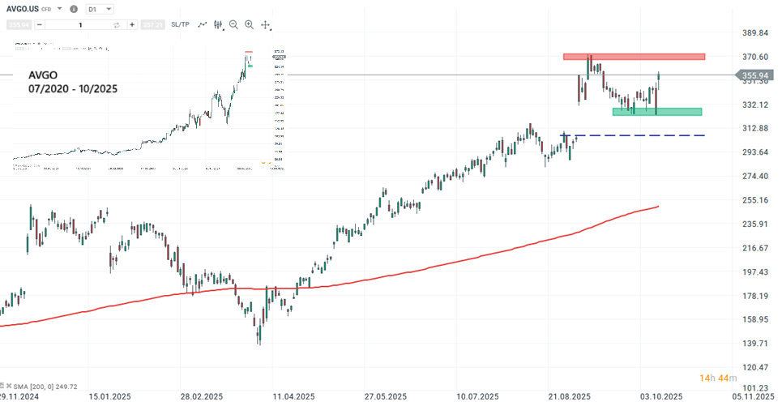Click the SL/TP button
Viewport: 782px width, 406px height.
click(180, 25)
